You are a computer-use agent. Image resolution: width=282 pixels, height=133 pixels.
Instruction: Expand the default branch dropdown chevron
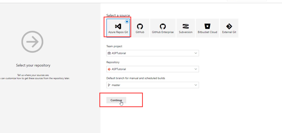click(196, 85)
